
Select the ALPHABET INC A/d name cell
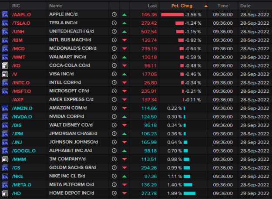click(x=71, y=150)
